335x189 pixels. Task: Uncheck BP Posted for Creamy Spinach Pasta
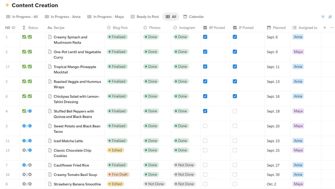click(205, 37)
